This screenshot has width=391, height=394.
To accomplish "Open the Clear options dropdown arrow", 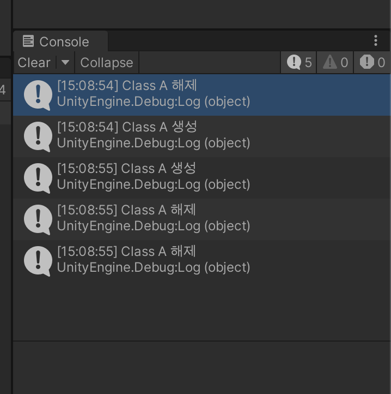I will [x=65, y=62].
